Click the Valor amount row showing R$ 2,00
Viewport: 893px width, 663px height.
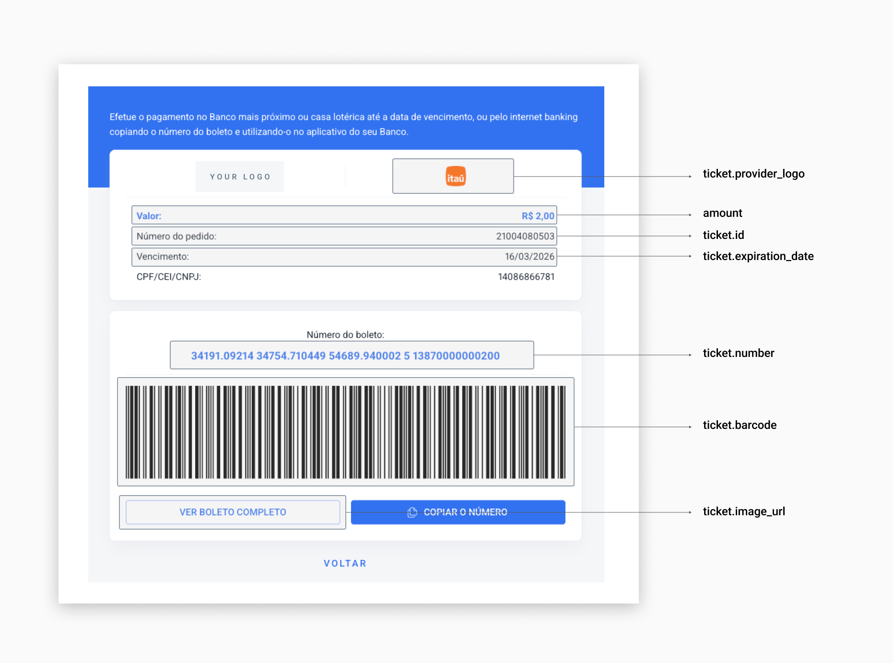[343, 215]
